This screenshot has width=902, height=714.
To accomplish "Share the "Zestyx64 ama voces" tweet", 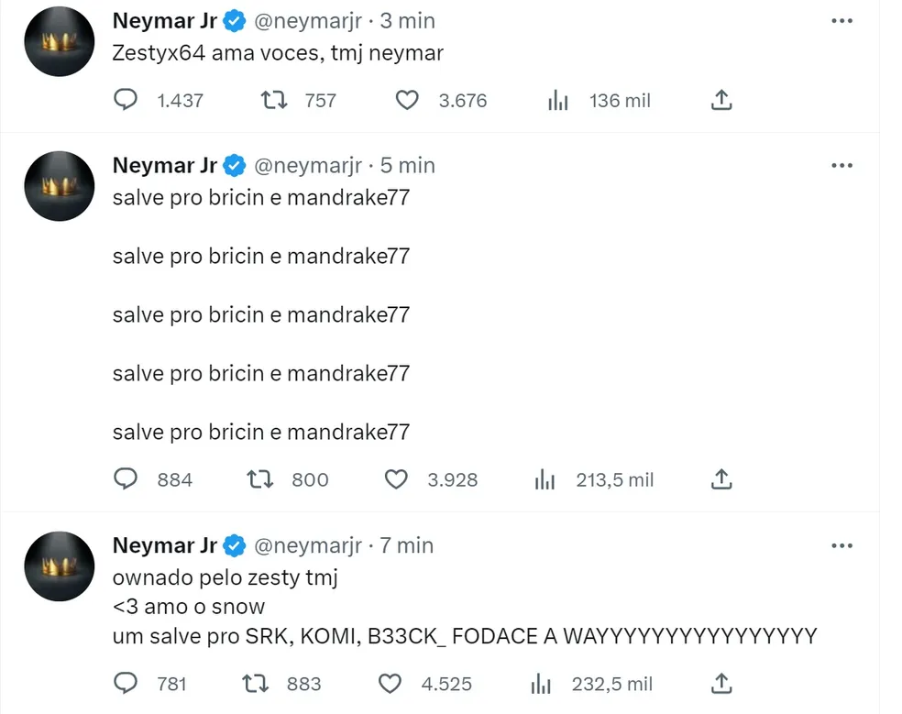I will [721, 100].
